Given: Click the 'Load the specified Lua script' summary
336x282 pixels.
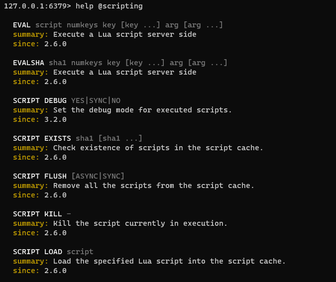Looking at the screenshot, I should pyautogui.click(x=169, y=261).
